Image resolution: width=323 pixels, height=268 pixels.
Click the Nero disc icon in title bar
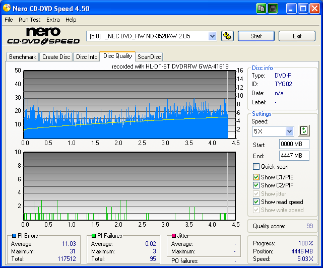[7, 8]
